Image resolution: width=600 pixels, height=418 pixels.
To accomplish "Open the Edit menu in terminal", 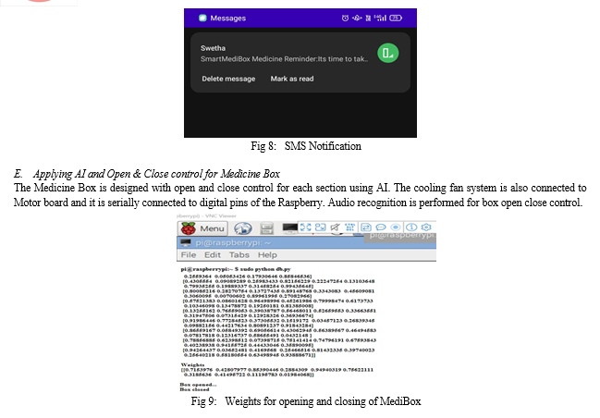I will (213, 253).
